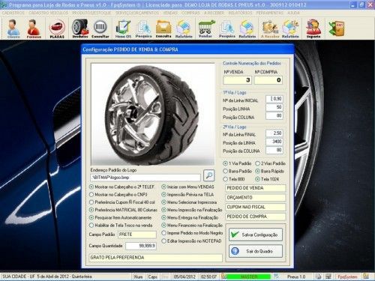
Task: Click the Relatório icon left of A Receber
Action: [x=247, y=28]
